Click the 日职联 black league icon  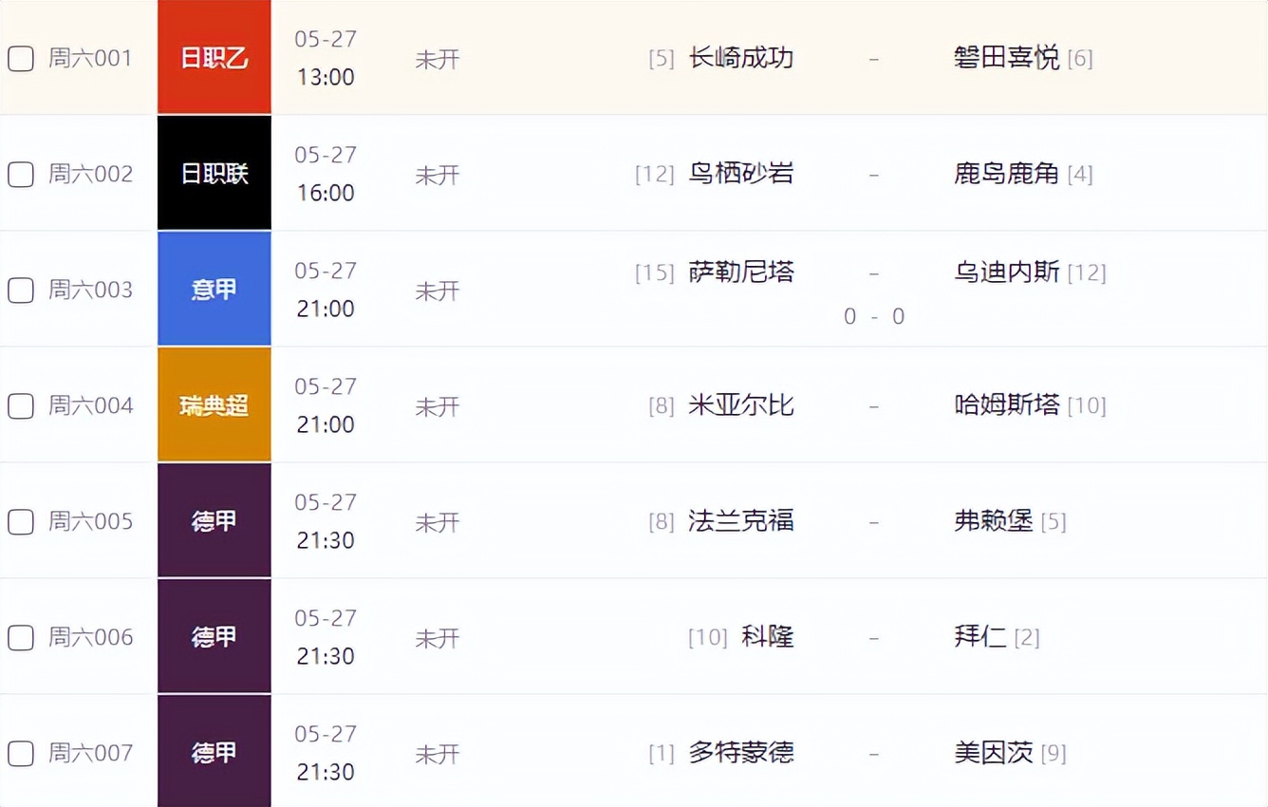[x=214, y=173]
